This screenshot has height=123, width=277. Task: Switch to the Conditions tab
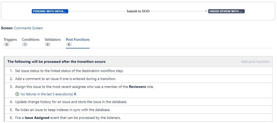[x=31, y=40]
